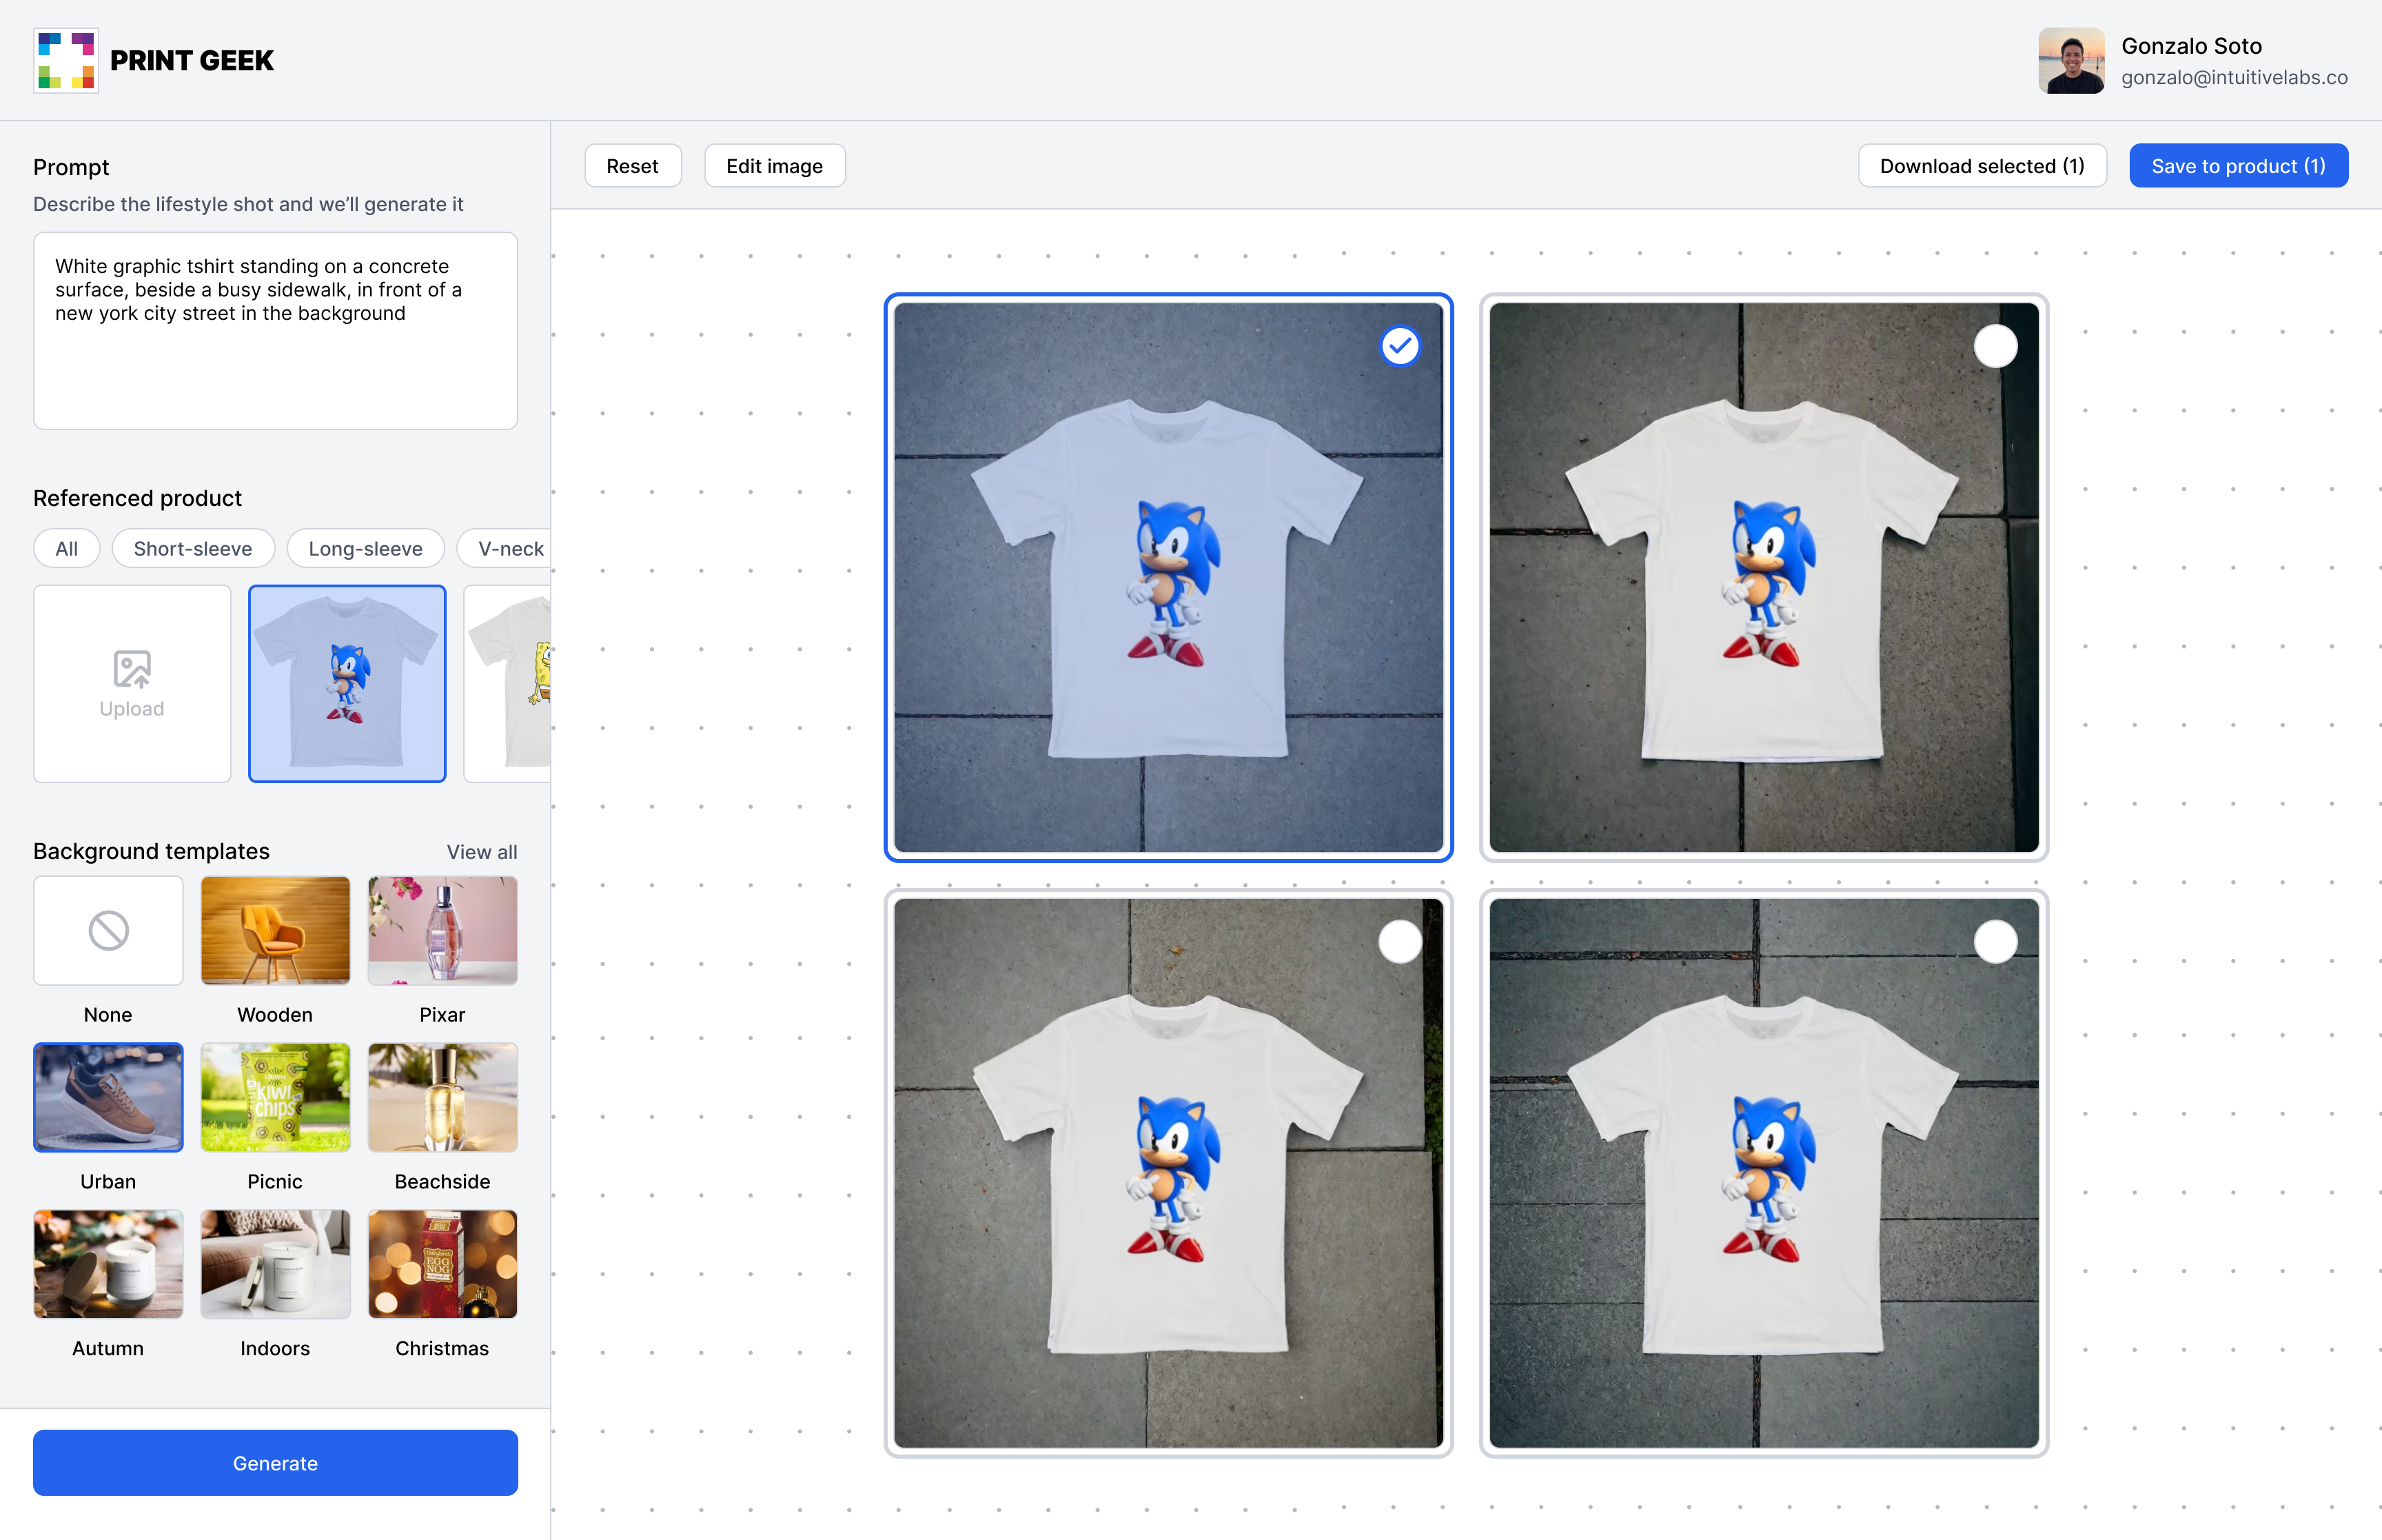2382x1540 pixels.
Task: Open the top-right generated t-shirt image
Action: 1763,577
